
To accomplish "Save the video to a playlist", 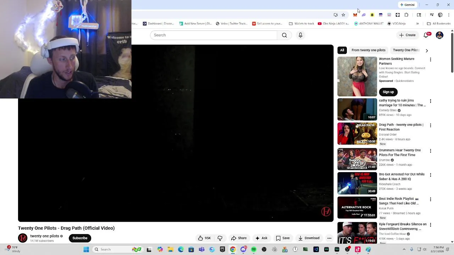I will pos(283,238).
